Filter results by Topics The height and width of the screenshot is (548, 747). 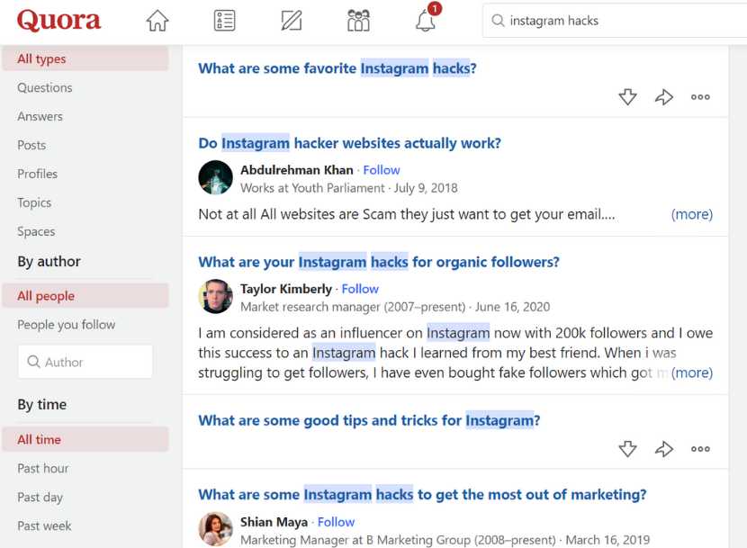click(34, 202)
